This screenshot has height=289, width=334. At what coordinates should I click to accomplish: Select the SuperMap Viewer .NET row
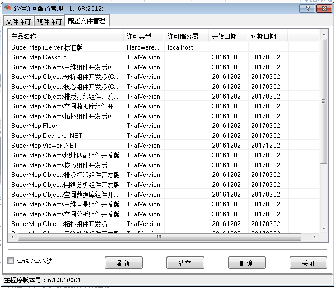[163, 145]
